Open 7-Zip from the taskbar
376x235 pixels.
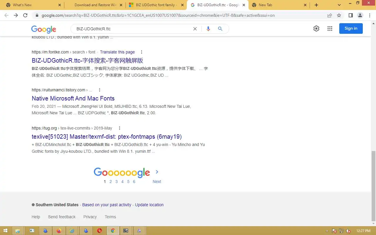point(126,231)
